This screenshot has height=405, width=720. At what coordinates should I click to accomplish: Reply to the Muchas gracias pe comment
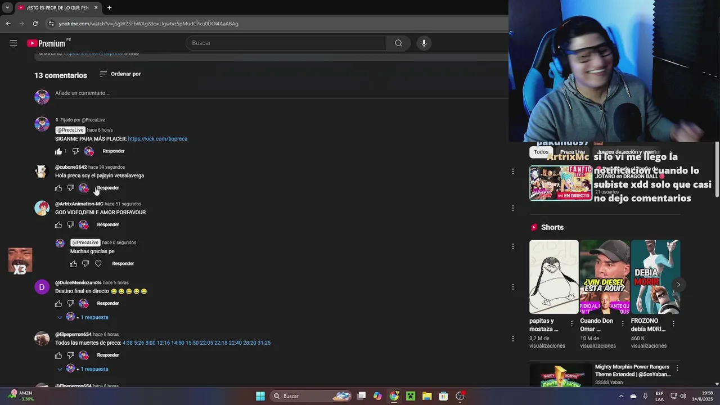pyautogui.click(x=123, y=264)
